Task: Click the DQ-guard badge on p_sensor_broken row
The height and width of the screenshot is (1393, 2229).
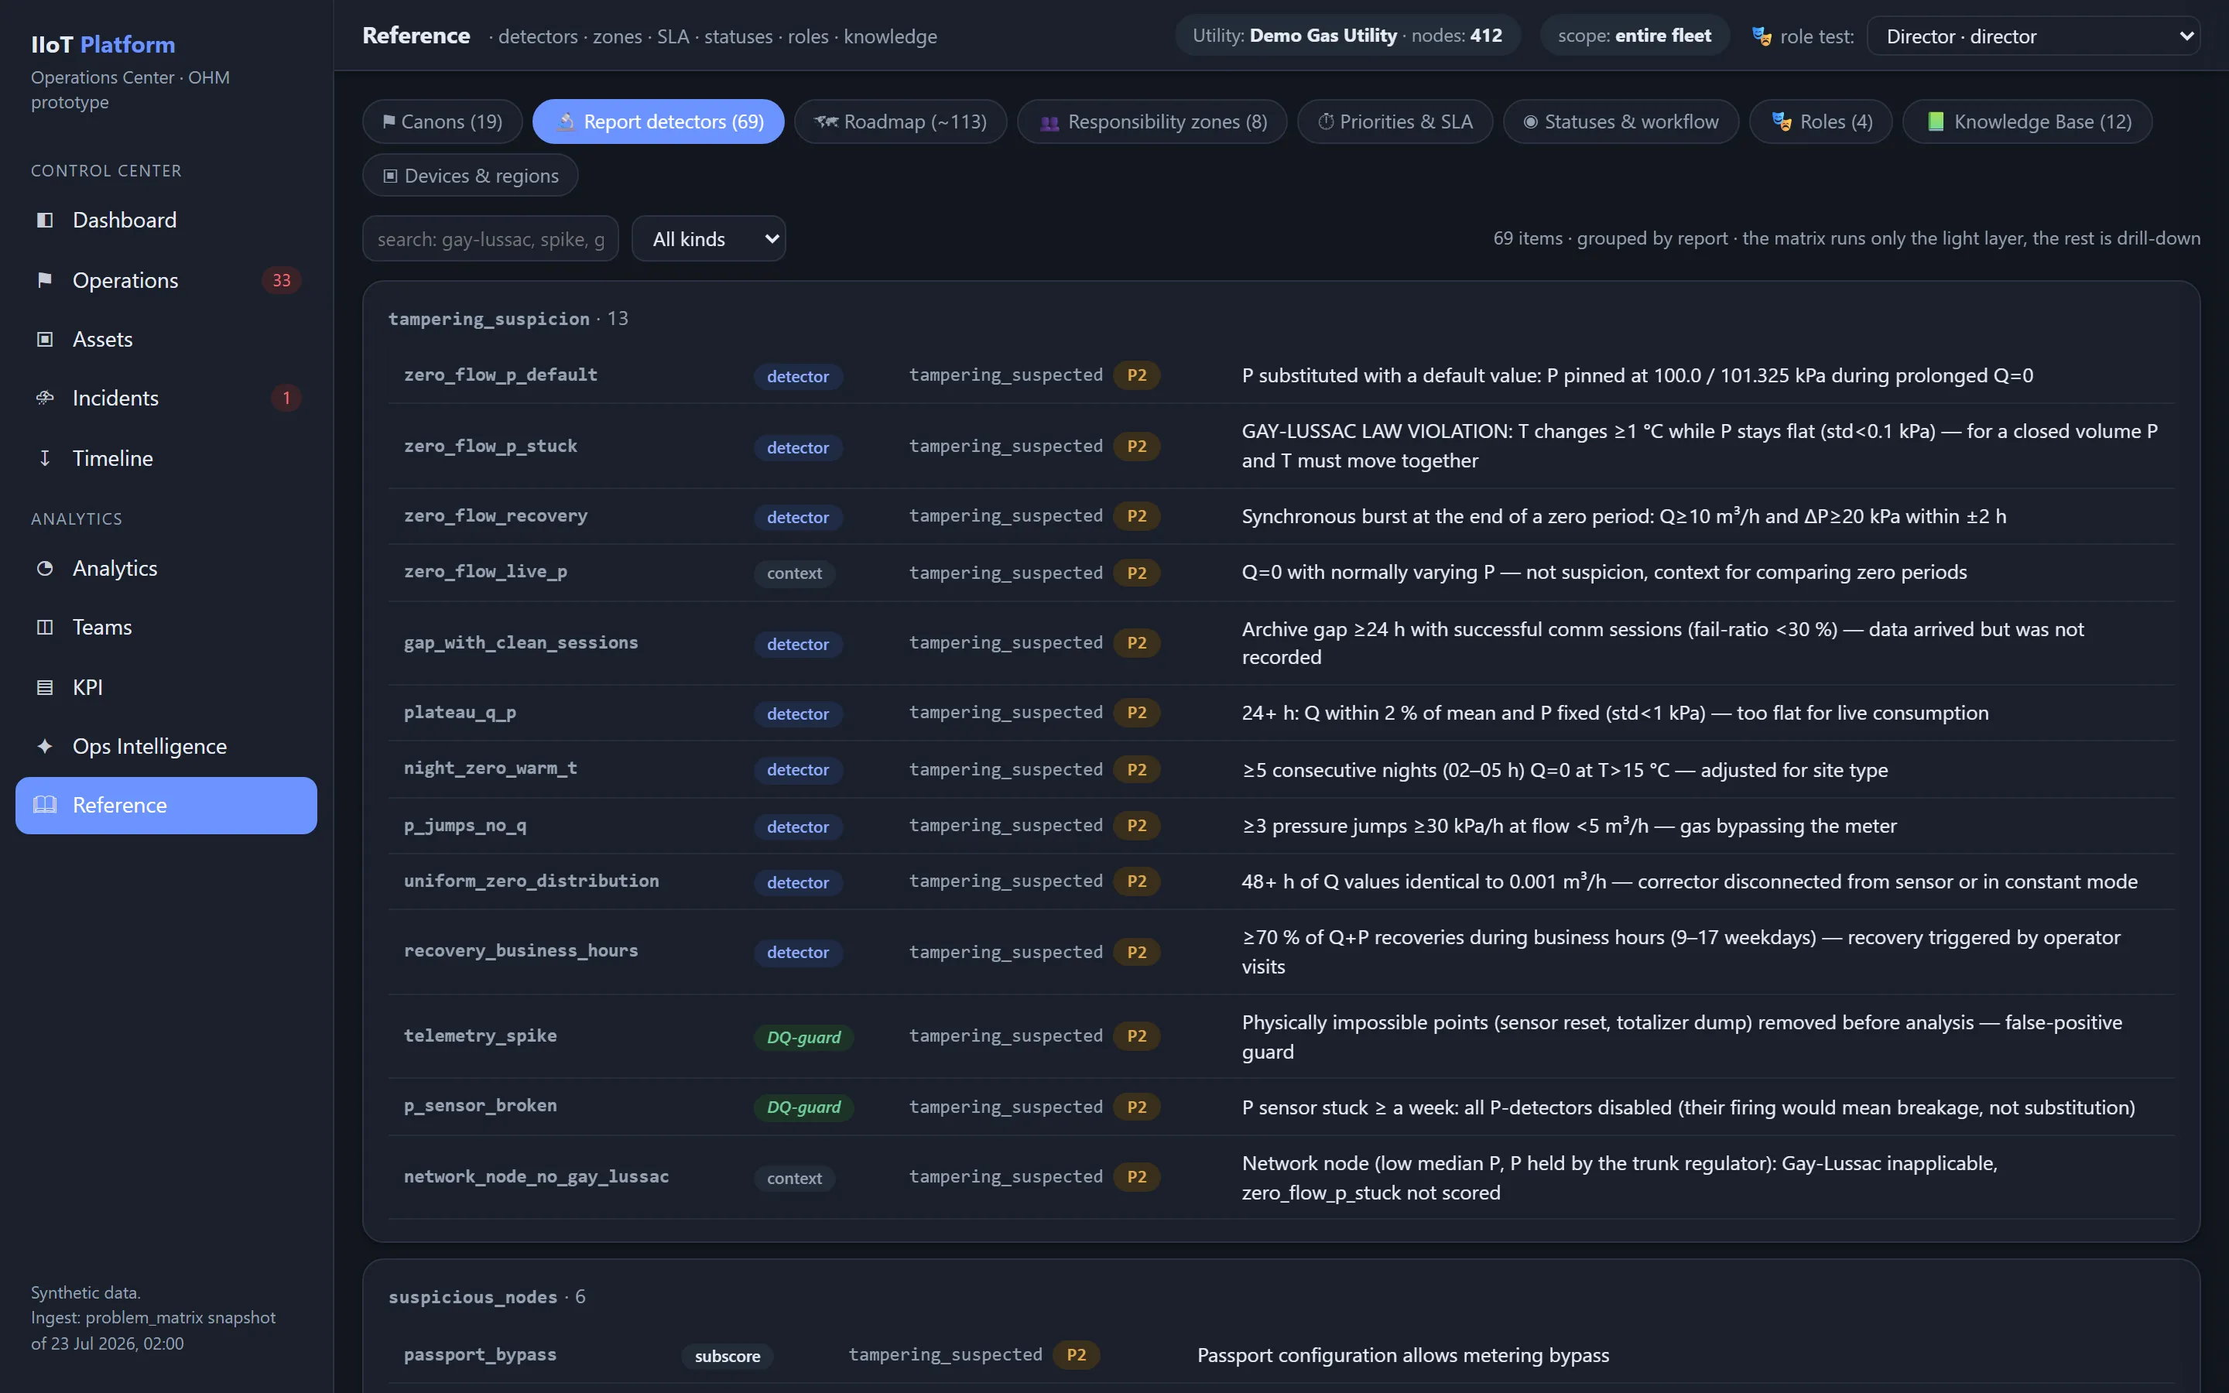Action: pyautogui.click(x=803, y=1107)
